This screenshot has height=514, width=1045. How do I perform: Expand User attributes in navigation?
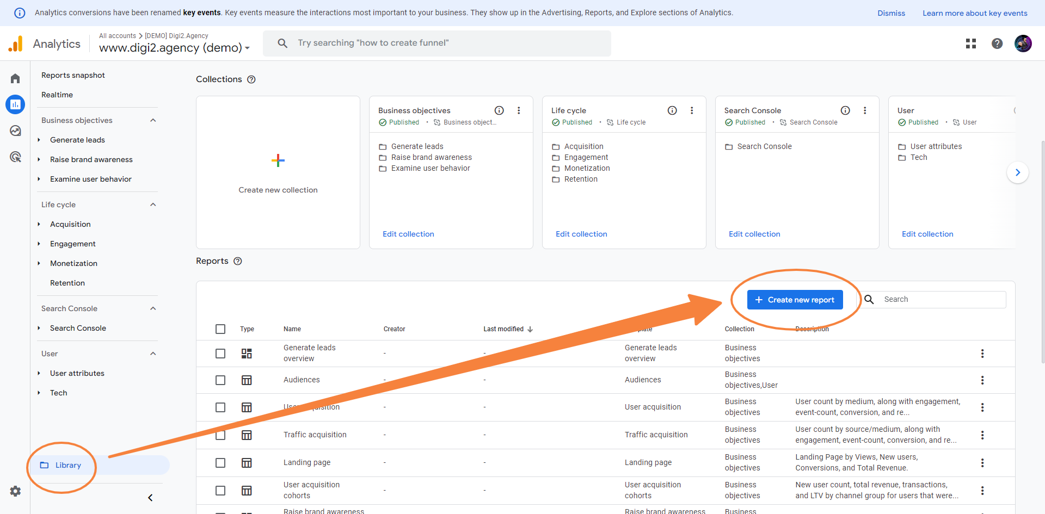click(x=39, y=373)
